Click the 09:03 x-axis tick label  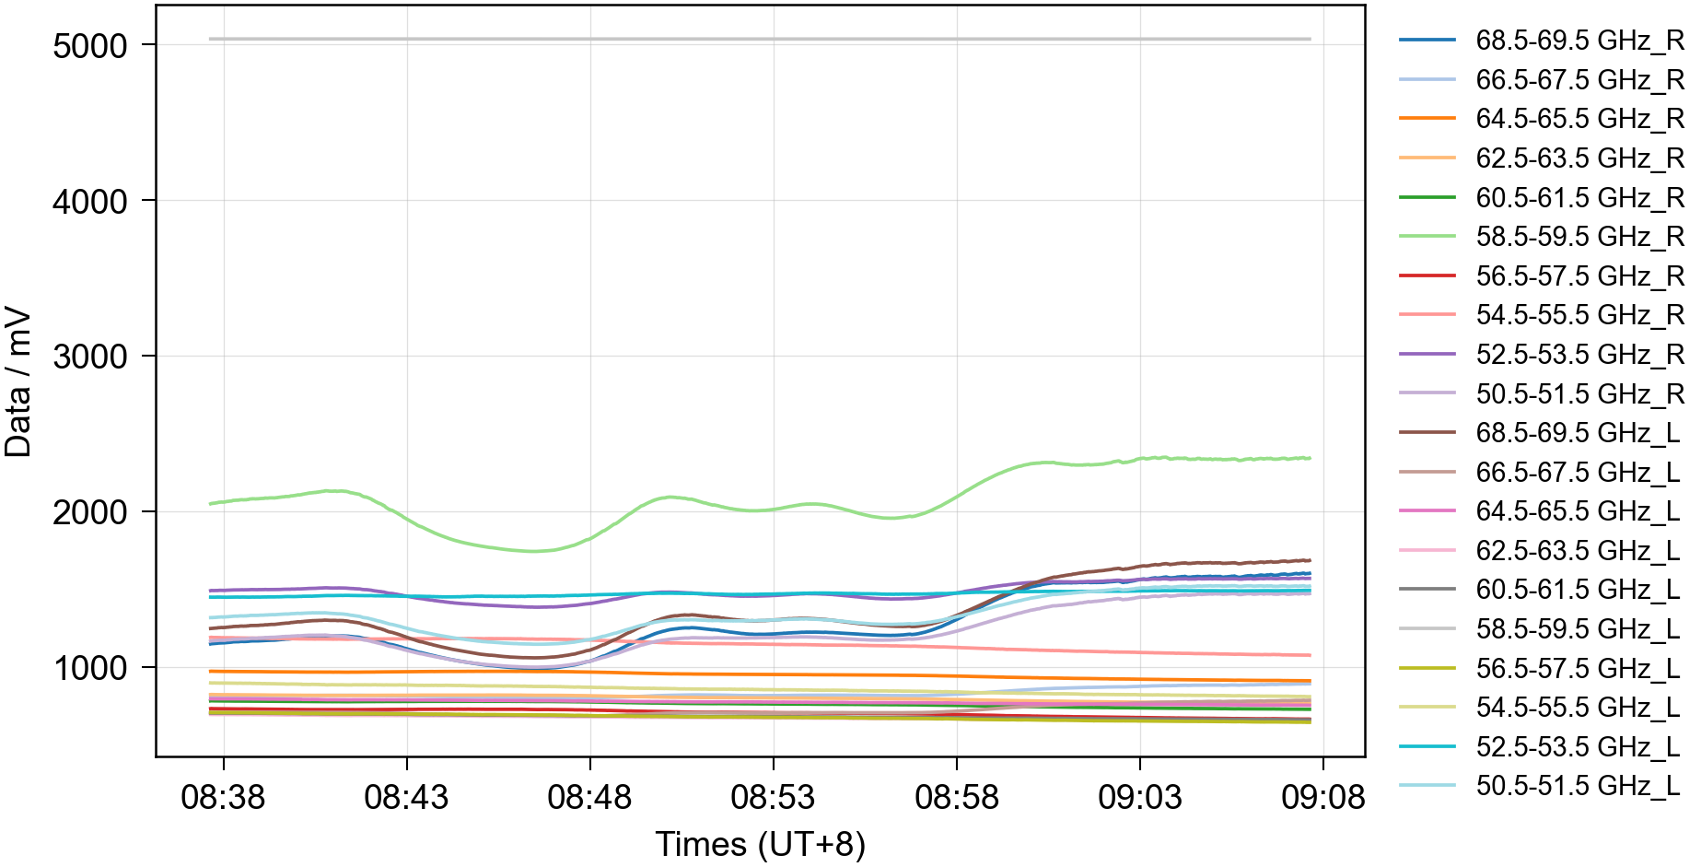tap(1139, 797)
